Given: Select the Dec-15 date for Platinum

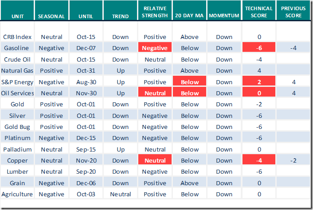Looking at the screenshot, I should point(86,138).
